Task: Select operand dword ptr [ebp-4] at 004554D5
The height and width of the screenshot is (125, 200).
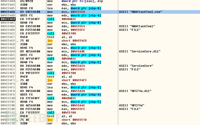Action: pos(86,55)
